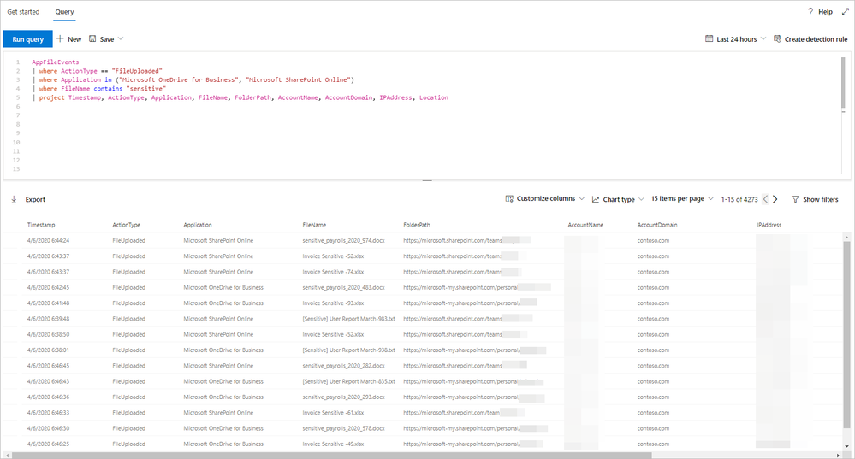Select the Query tab
This screenshot has width=855, height=459.
[64, 11]
